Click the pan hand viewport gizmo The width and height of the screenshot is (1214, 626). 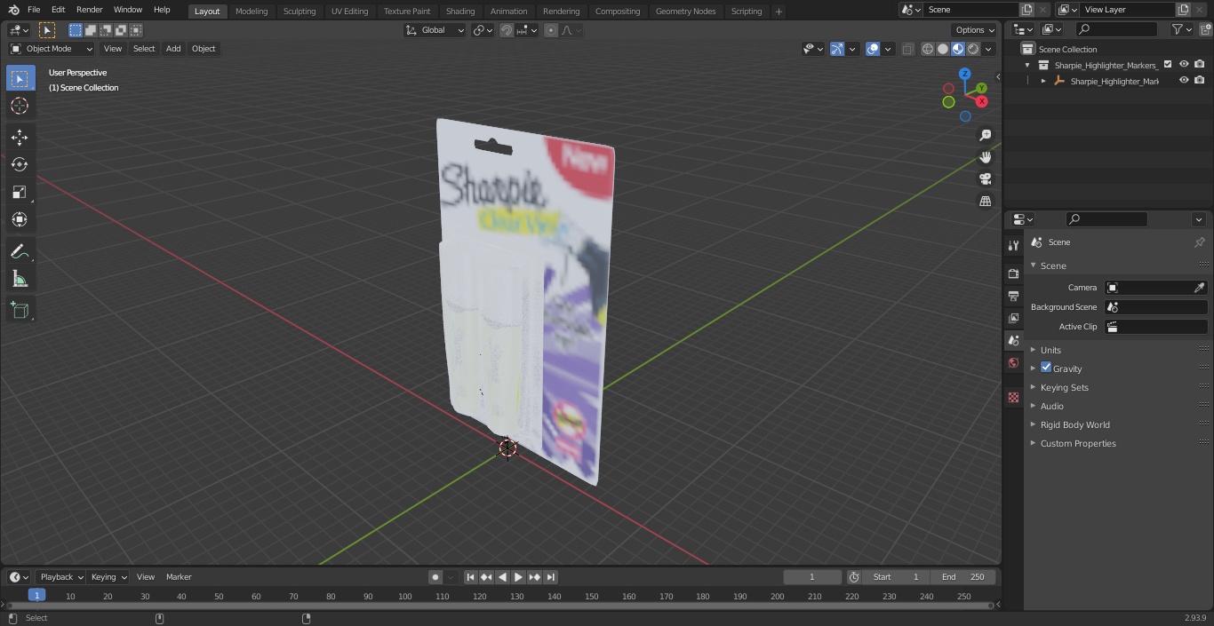tap(985, 157)
